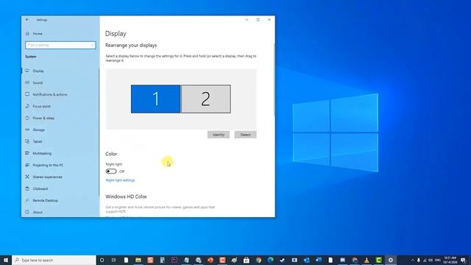
Task: Select display 2 monitor box
Action: 206,99
